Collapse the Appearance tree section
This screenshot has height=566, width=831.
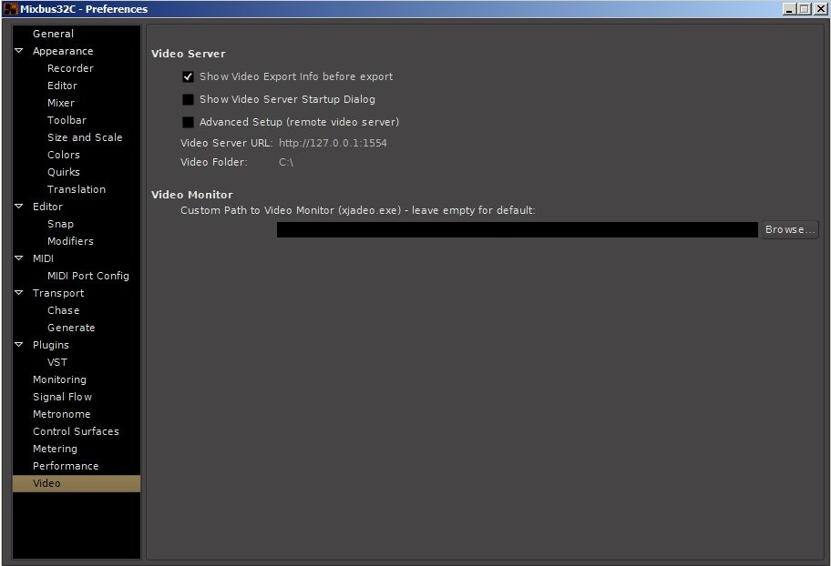(x=19, y=51)
